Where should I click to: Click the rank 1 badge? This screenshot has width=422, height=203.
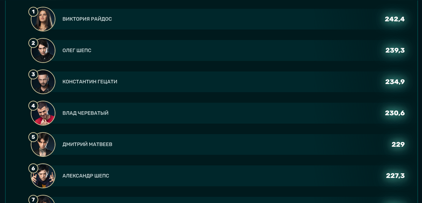tap(33, 12)
